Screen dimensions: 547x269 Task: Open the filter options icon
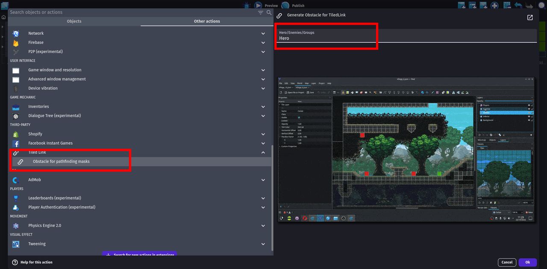[x=261, y=12]
